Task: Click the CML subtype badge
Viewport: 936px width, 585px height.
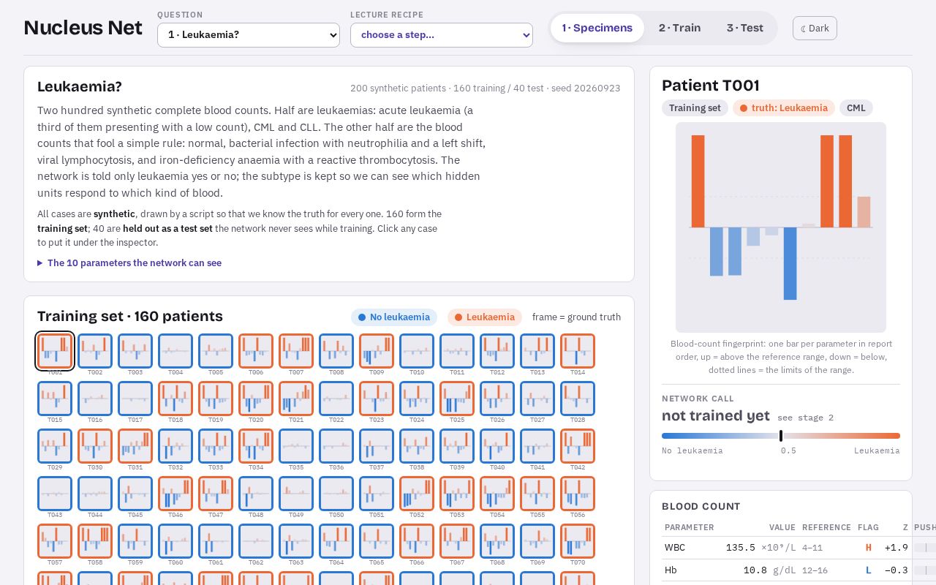Action: [x=856, y=108]
